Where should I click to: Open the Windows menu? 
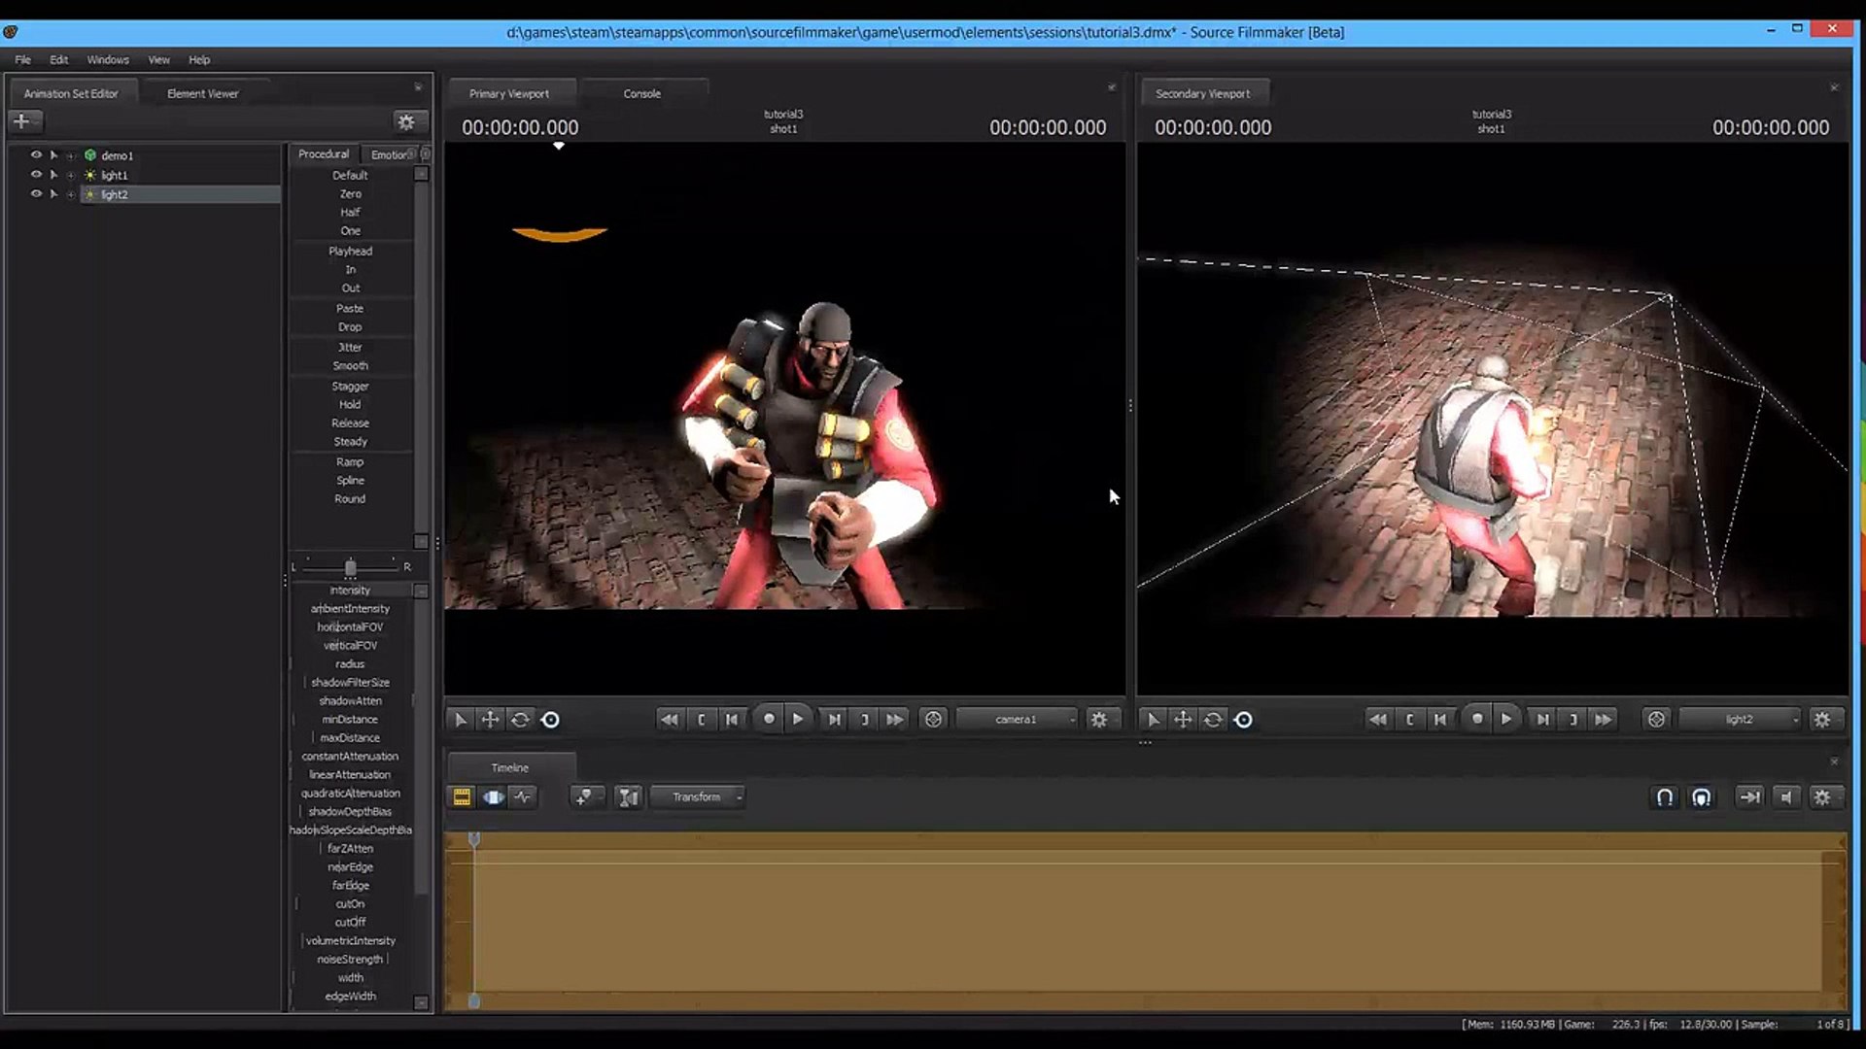pos(108,60)
